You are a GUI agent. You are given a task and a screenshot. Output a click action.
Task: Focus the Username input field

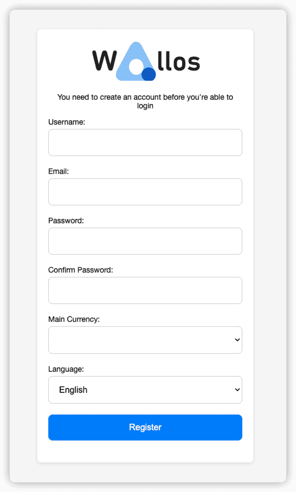pos(145,143)
